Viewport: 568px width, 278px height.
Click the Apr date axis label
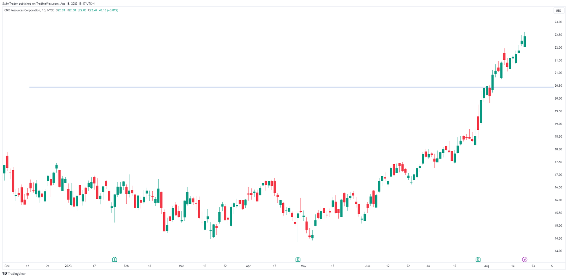click(x=248, y=266)
